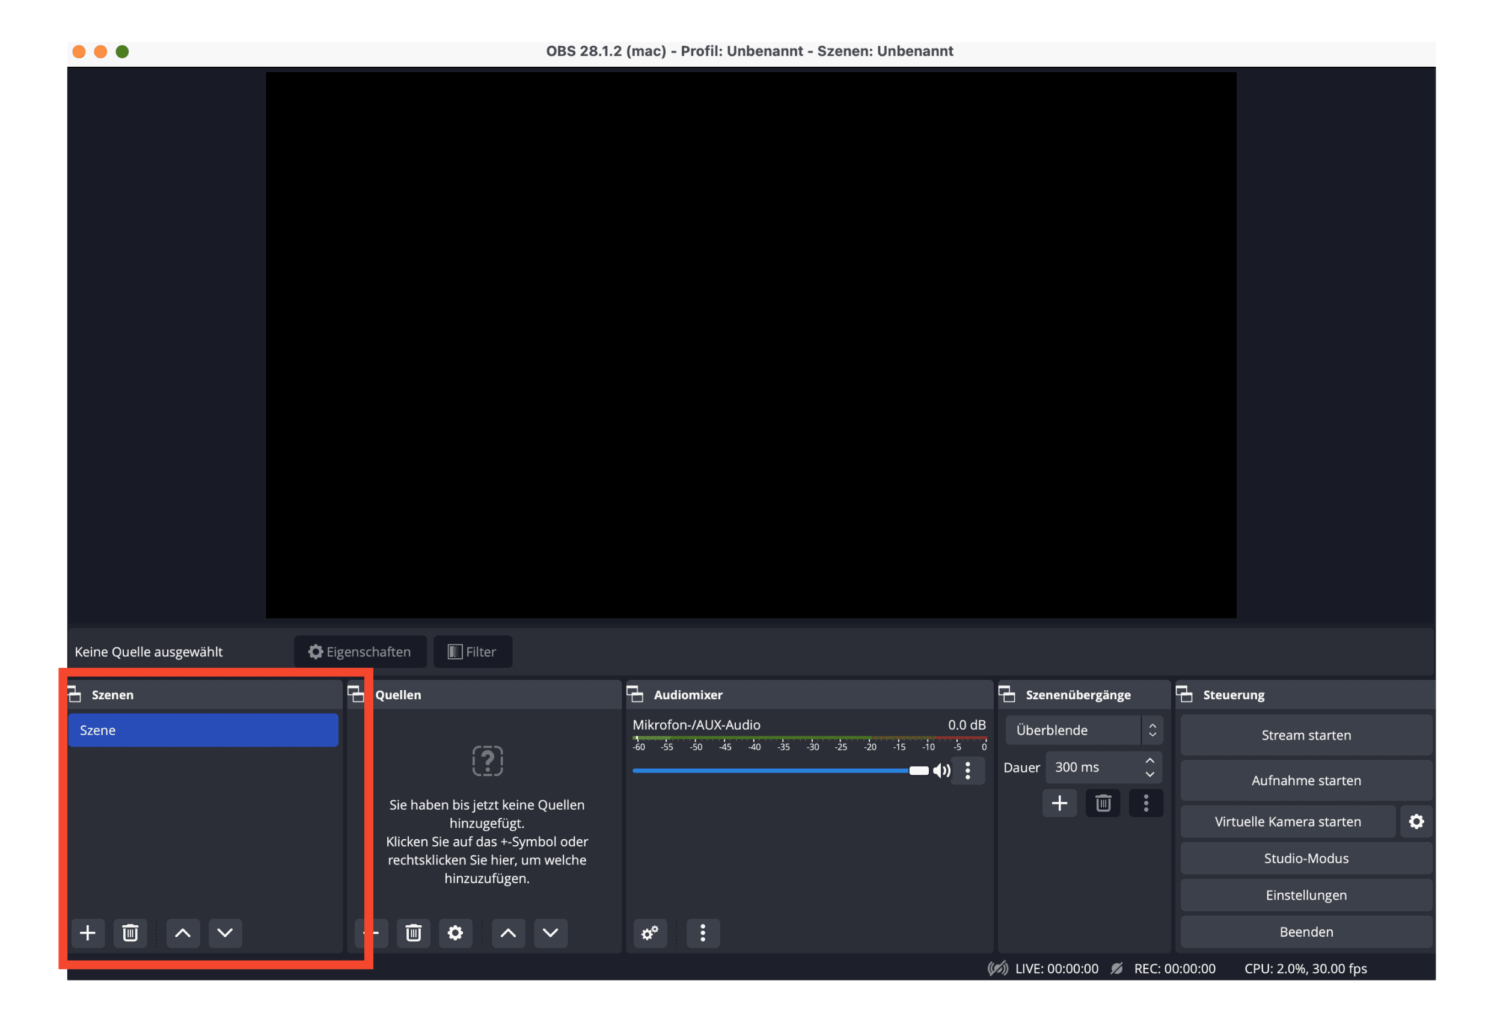
Task: Undock the Audiomixer panel icon
Action: [x=635, y=695]
